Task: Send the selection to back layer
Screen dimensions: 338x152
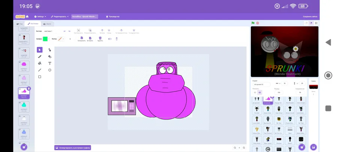Action: tap(134, 30)
